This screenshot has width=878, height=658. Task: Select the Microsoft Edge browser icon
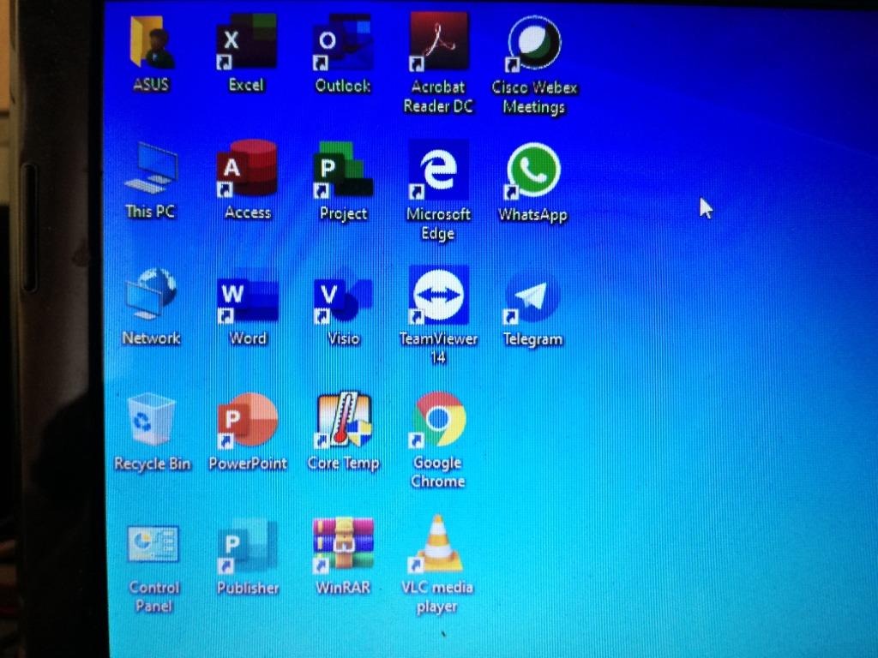point(438,170)
